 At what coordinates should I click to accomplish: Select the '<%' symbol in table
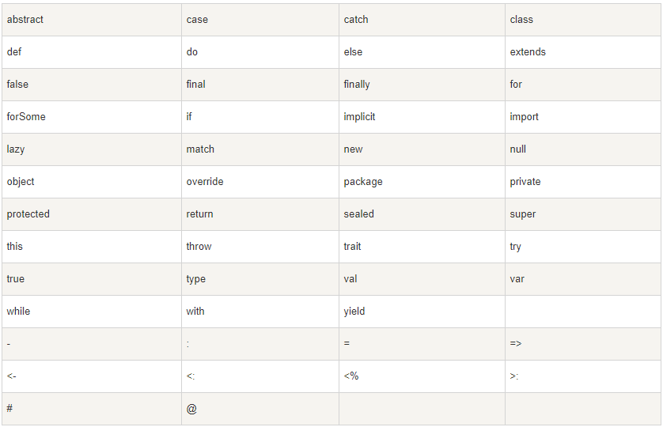coord(351,376)
